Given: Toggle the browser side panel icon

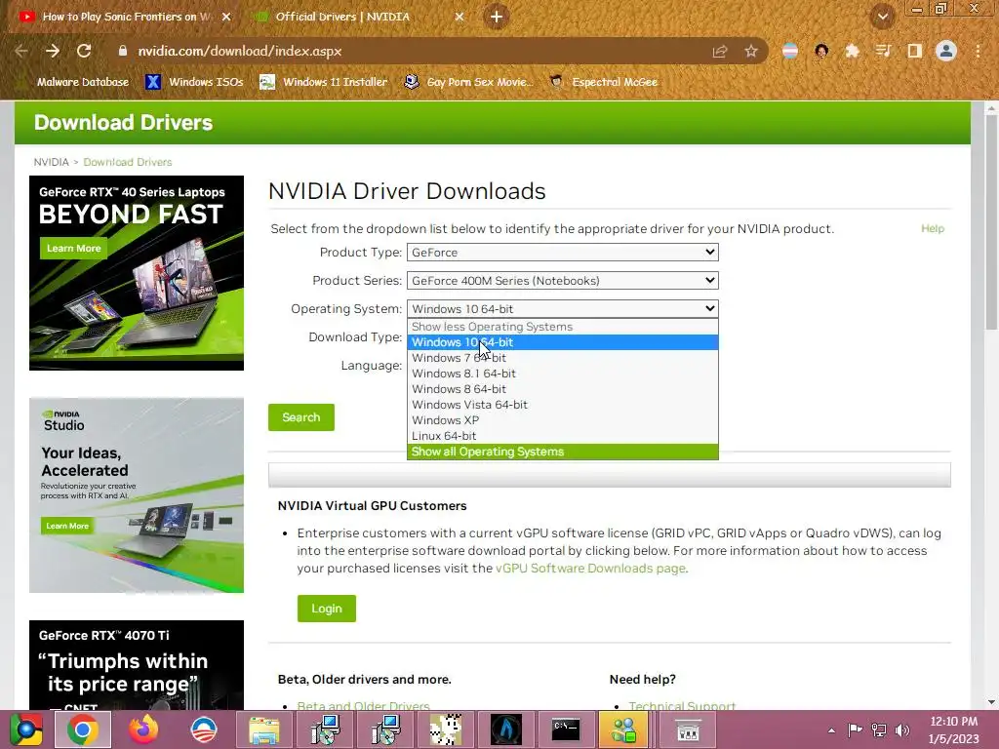Looking at the screenshot, I should point(914,51).
